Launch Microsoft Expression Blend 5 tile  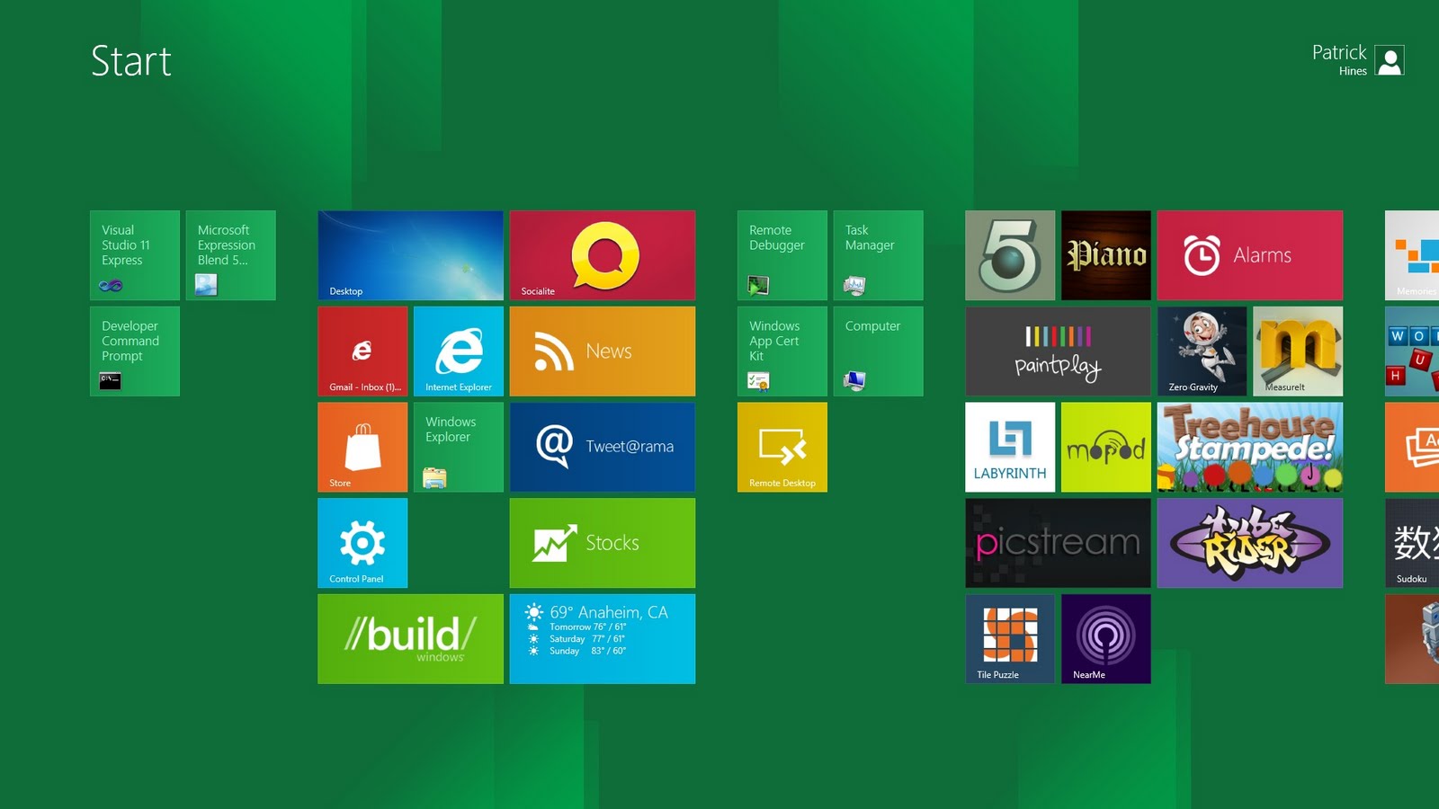(x=230, y=255)
